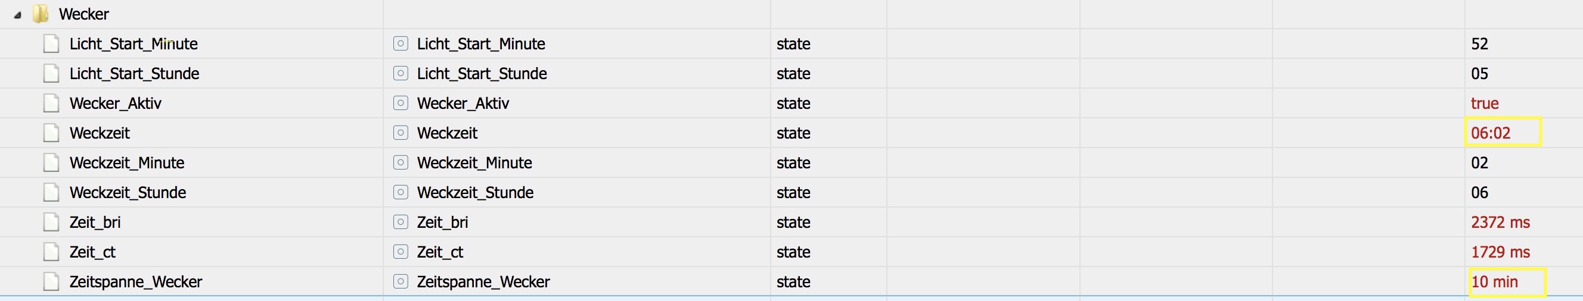Click the Weckzeit_Stunde value 06

click(x=1480, y=193)
